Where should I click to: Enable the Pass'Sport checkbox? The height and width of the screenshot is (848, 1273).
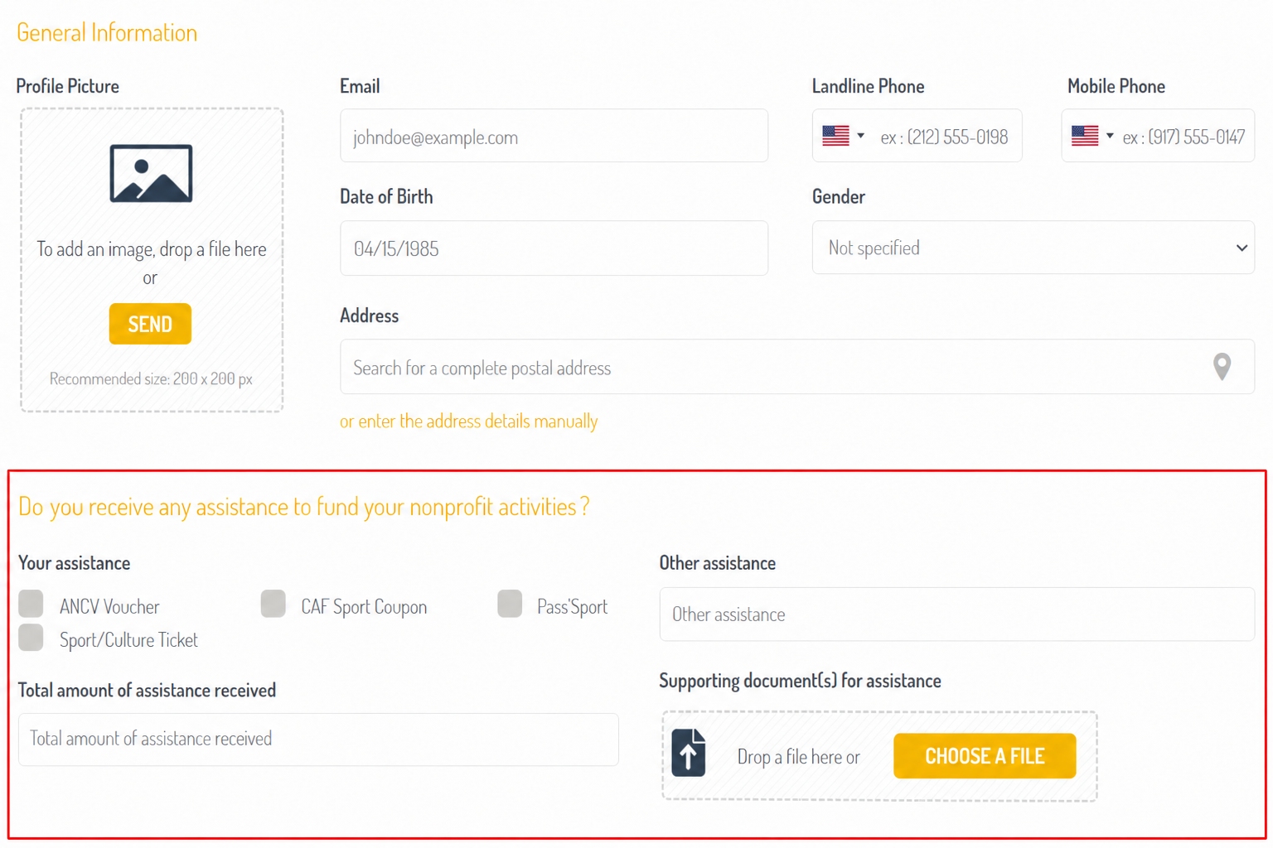(510, 604)
